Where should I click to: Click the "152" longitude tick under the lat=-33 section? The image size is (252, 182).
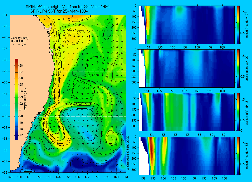143,178
